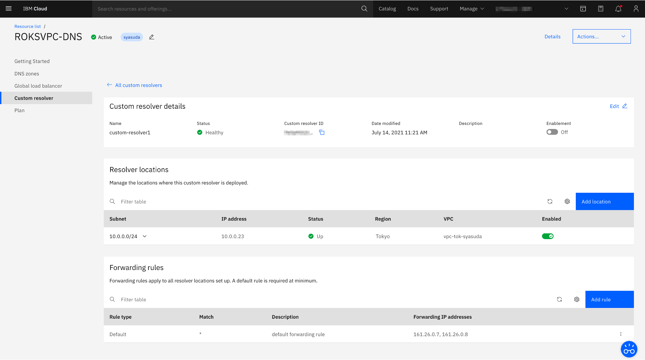Click the Add location button
Screen dimensions: 645x360
tap(605, 201)
